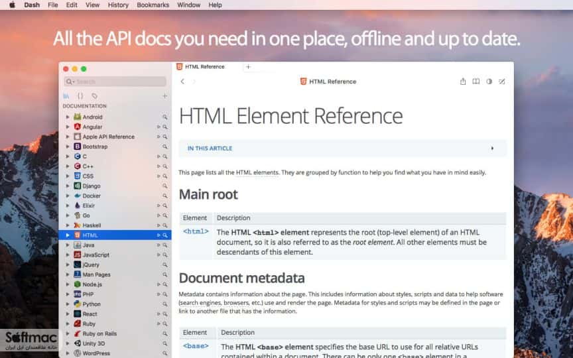Expand the Android docset triangle
Screen dimensions: 573x358
[68, 117]
